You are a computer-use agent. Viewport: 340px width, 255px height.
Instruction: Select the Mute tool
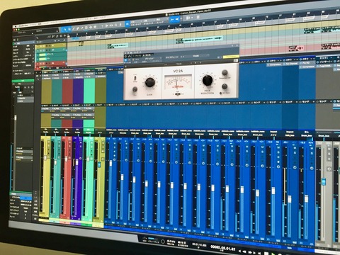[86, 28]
